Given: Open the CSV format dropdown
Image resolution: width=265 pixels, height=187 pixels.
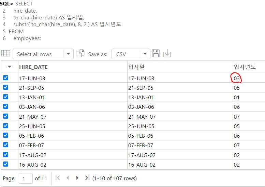Looking at the screenshot, I should [x=131, y=54].
